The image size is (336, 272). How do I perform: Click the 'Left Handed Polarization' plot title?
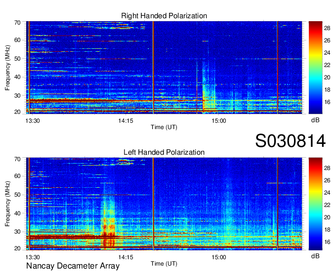click(164, 152)
